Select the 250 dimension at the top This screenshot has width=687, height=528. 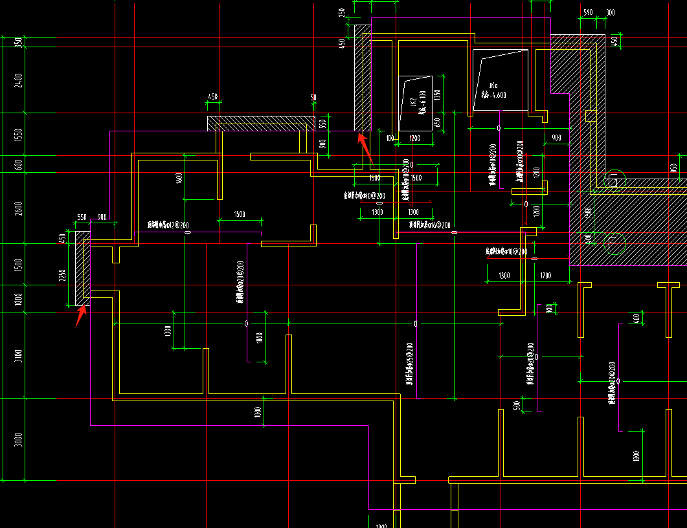pos(342,13)
